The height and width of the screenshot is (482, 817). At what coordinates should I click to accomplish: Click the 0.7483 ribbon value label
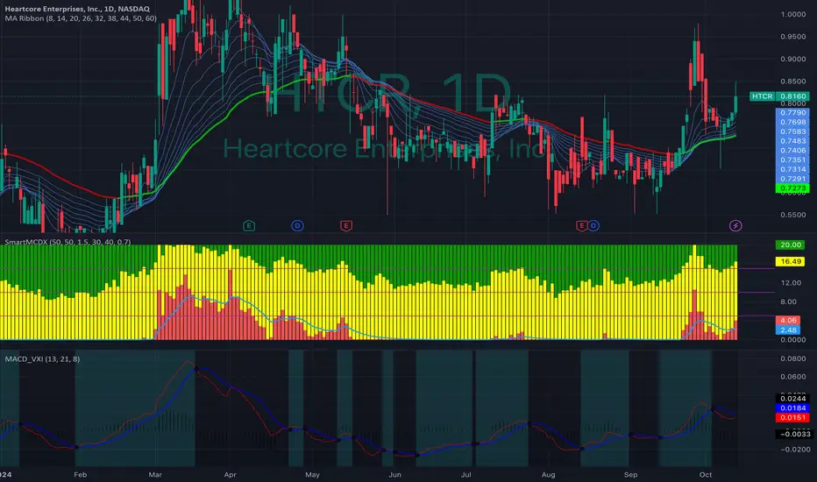pyautogui.click(x=792, y=141)
